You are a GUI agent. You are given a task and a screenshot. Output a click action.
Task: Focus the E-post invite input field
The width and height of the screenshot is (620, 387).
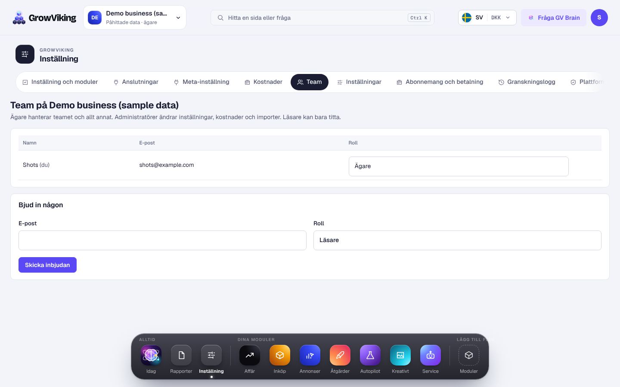[162, 240]
